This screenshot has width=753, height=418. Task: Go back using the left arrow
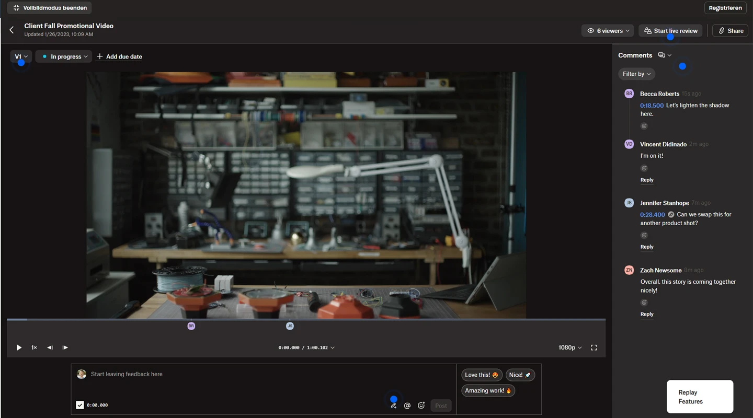coord(12,30)
